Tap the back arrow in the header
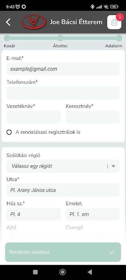 [8, 22]
